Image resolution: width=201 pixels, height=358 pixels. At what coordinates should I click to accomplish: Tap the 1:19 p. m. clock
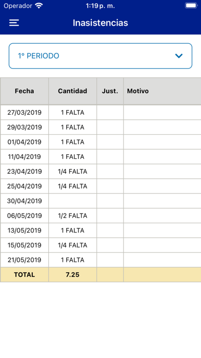click(x=100, y=6)
